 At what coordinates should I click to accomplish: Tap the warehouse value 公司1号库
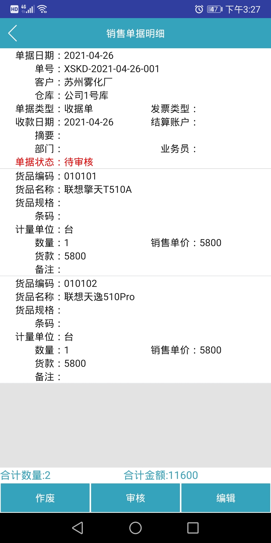(86, 96)
